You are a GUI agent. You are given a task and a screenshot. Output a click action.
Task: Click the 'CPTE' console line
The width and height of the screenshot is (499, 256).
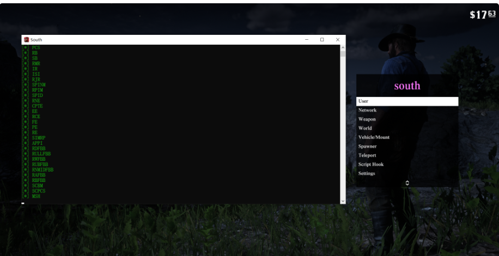[33, 106]
